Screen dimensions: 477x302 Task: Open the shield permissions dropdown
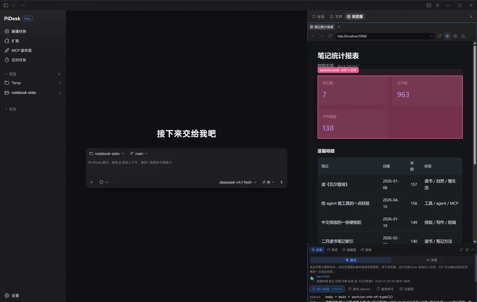click(x=104, y=182)
